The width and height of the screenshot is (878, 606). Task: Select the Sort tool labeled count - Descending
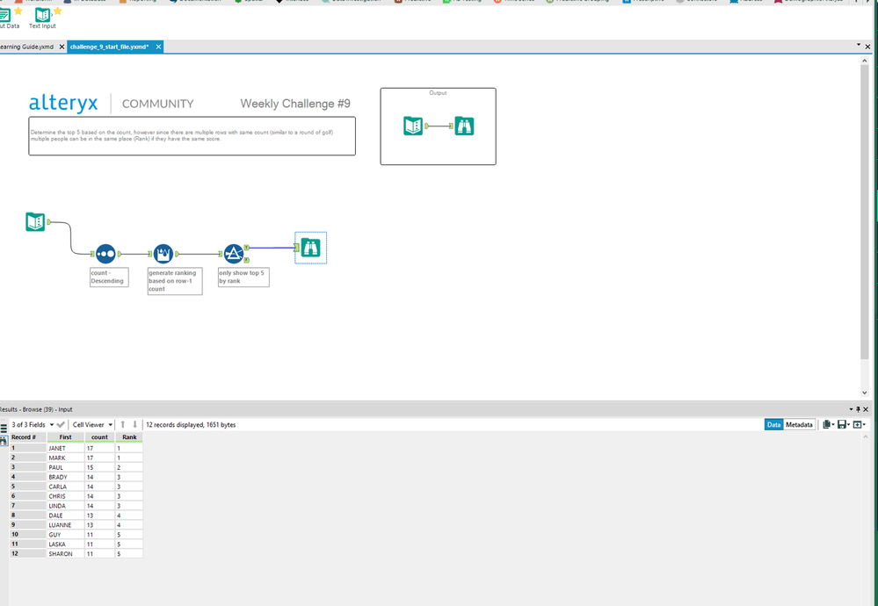point(105,254)
